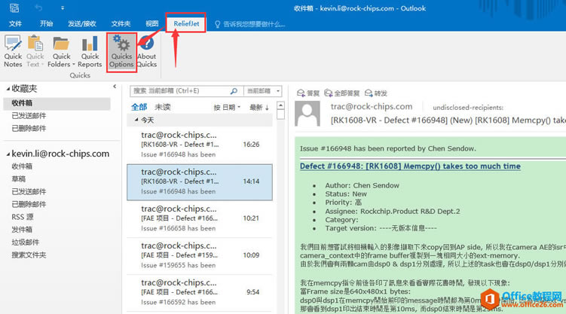Select the ReliefJet ribbon tab
The image size is (566, 314).
pyautogui.click(x=186, y=24)
